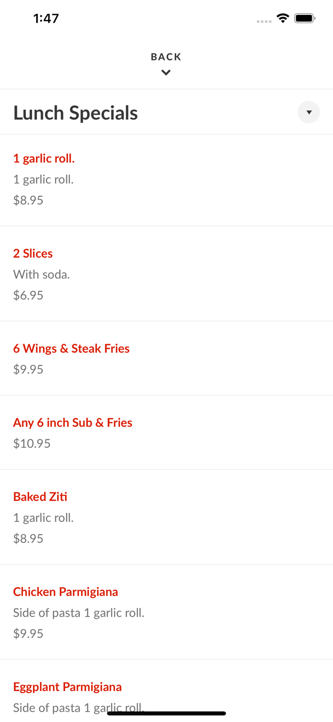Image resolution: width=333 pixels, height=722 pixels.
Task: Select the 1 garlic roll. menu item
Action: 44,158
